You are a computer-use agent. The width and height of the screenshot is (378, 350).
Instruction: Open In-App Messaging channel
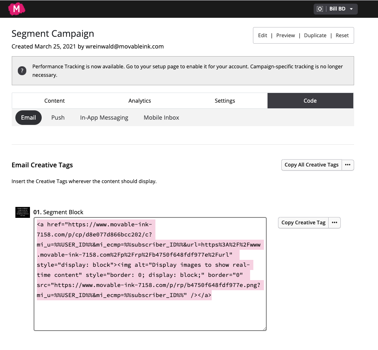tap(104, 118)
